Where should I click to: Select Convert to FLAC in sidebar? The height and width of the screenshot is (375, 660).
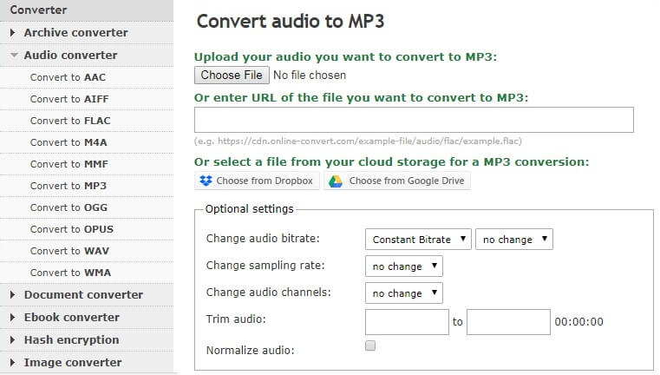point(69,121)
